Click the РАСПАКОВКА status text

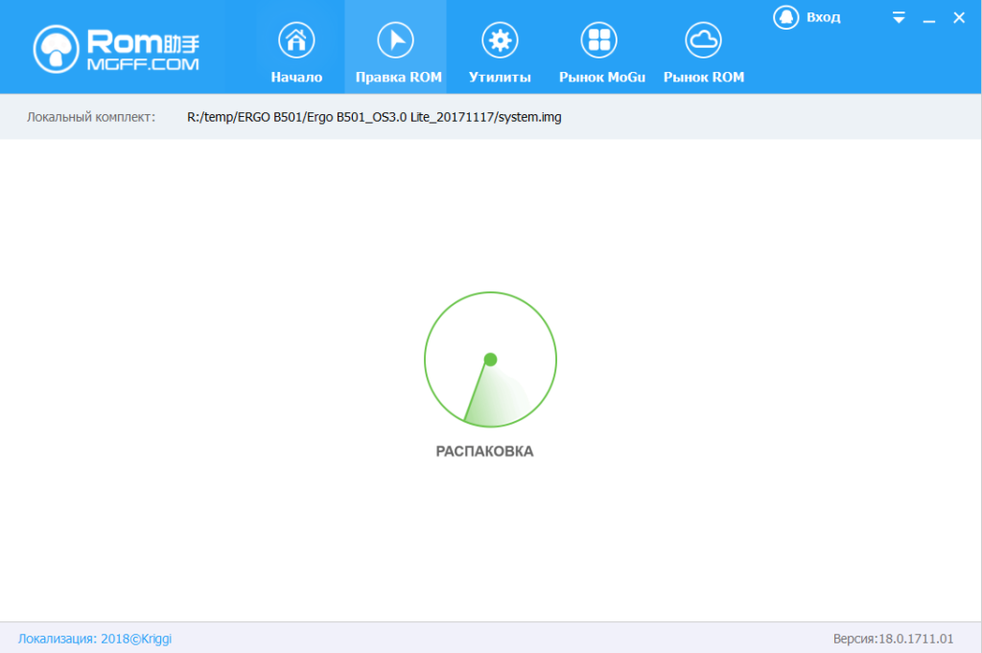click(x=484, y=452)
